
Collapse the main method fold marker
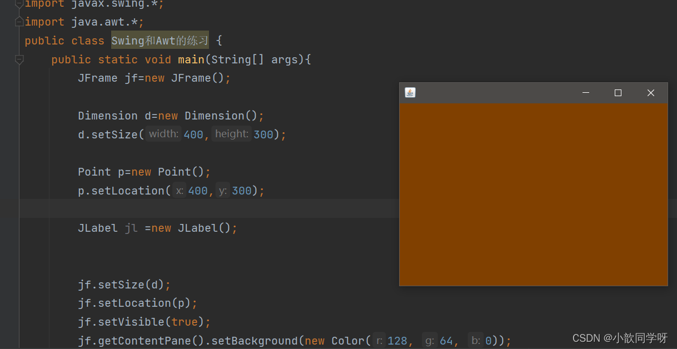[x=19, y=59]
